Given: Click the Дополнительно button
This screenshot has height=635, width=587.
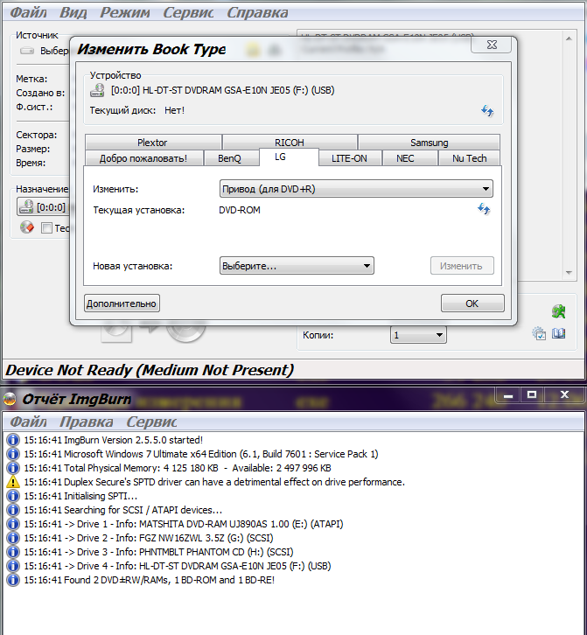Looking at the screenshot, I should click(x=122, y=304).
